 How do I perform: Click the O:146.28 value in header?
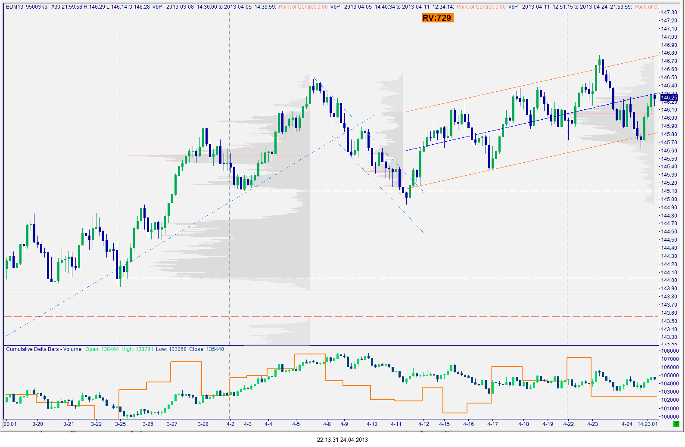point(139,7)
